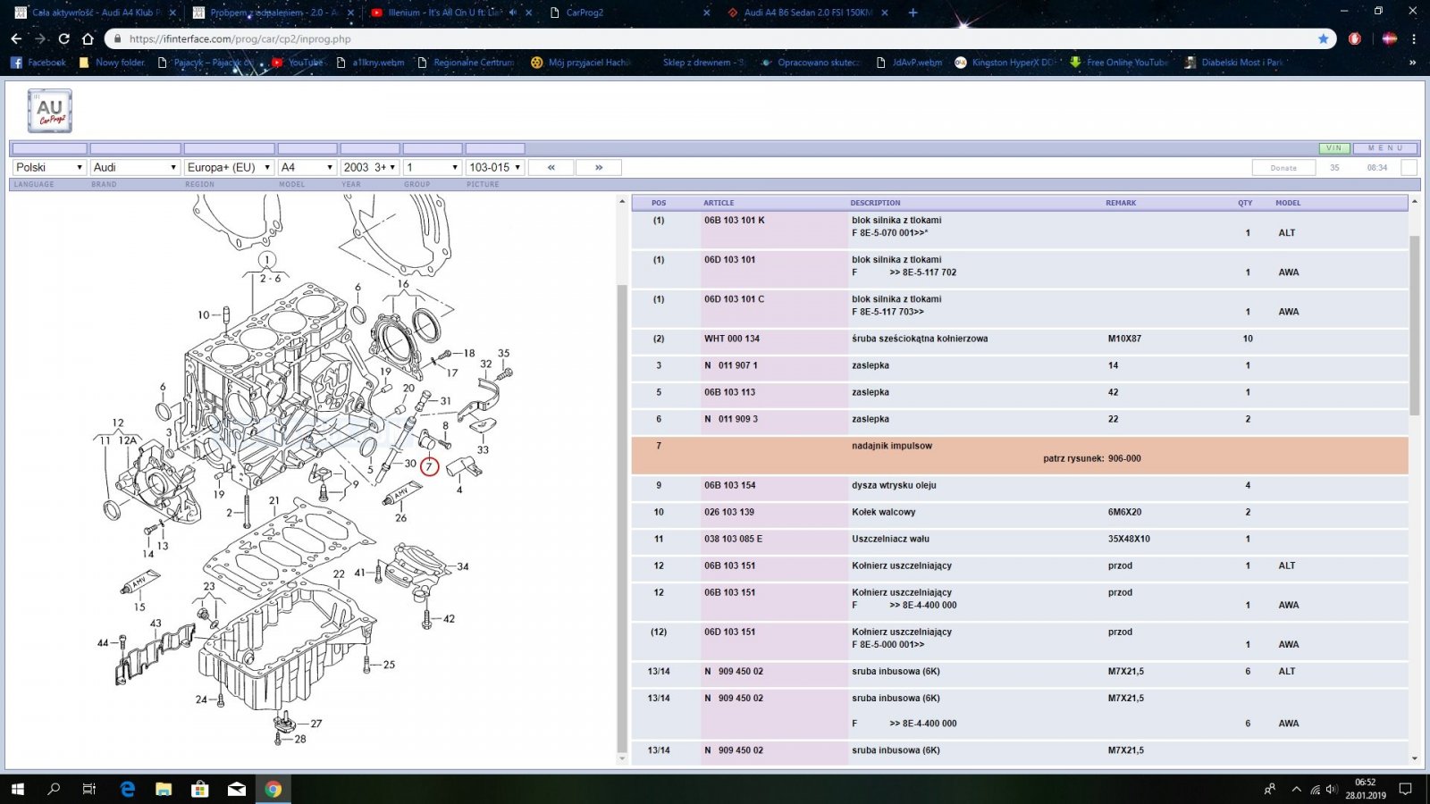The height and width of the screenshot is (804, 1430).
Task: Click the green VIN button
Action: (x=1334, y=148)
